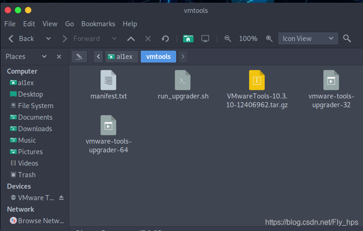Screen dimensions: 363x231
Task: Click the stop loading X icon
Action: pyautogui.click(x=148, y=39)
